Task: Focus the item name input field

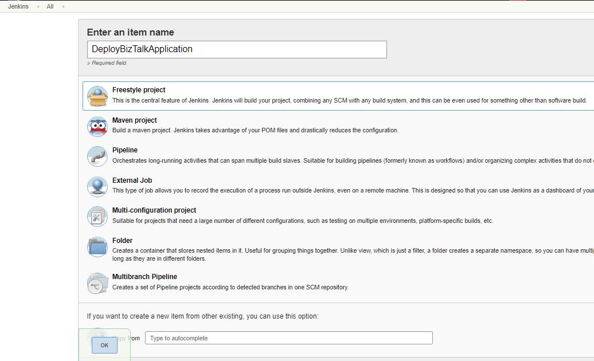Action: pos(237,50)
